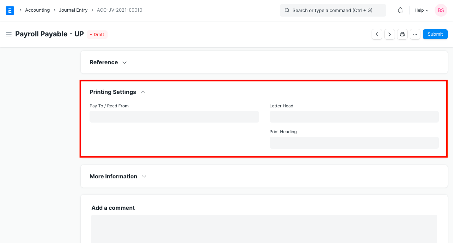This screenshot has width=453, height=243.
Task: Click the search magnifier icon
Action: (287, 10)
